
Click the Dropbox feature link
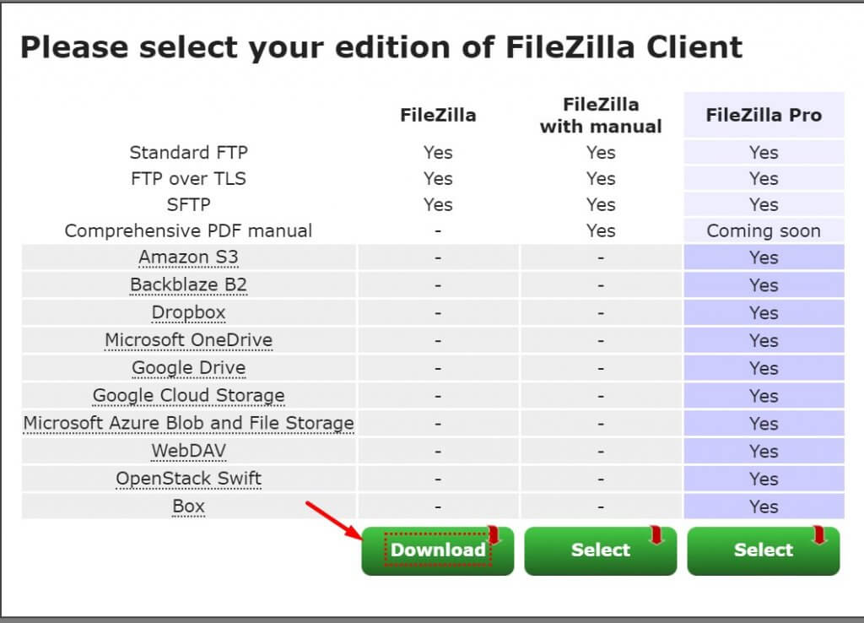[x=188, y=312]
